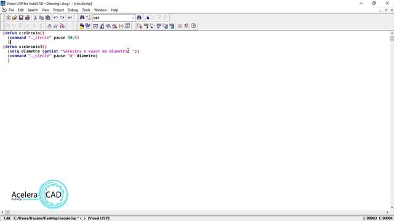This screenshot has height=221, width=394.
Task: Check the edit window syntax
Action: pyautogui.click(x=152, y=26)
